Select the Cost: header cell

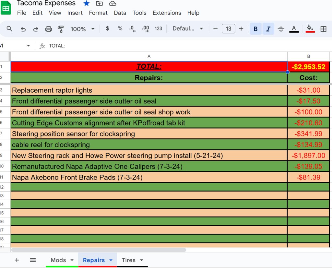point(308,78)
